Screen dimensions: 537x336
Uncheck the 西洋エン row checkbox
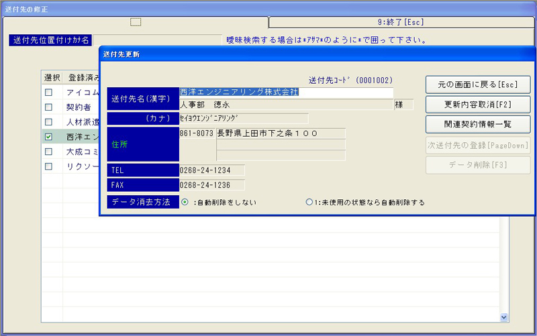[x=48, y=137]
